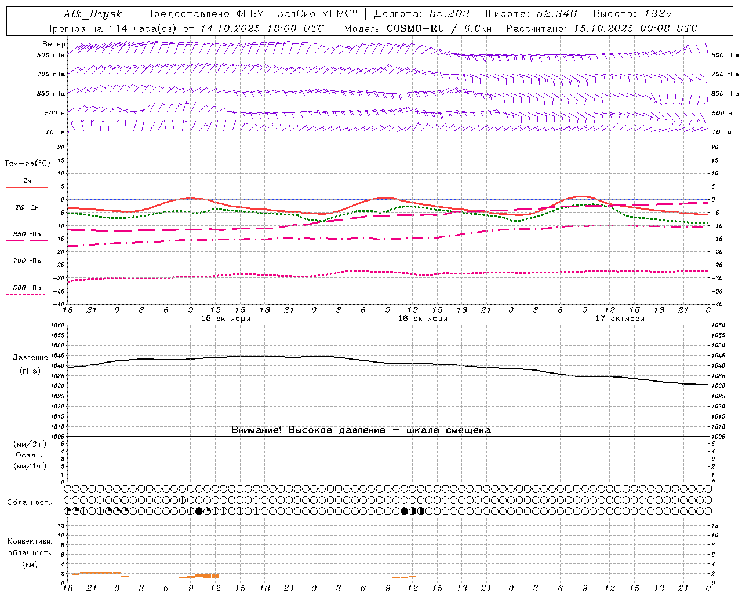
Task: Click the fully black cloud circle on 16 October
Action: (405, 511)
